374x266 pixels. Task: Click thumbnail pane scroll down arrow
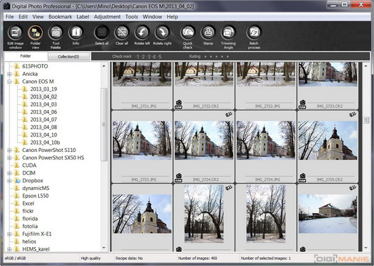click(x=366, y=248)
